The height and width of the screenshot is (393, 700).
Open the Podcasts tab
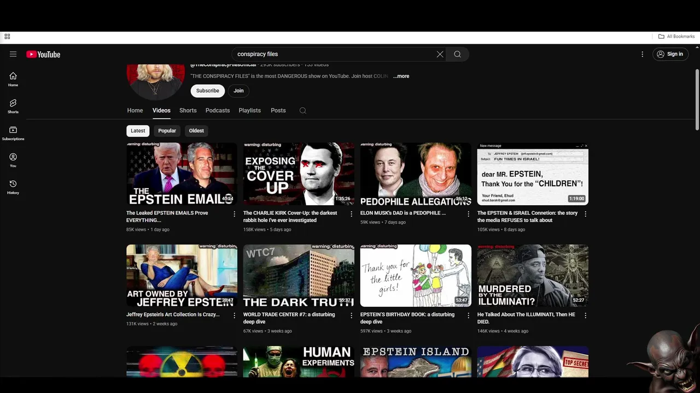pyautogui.click(x=218, y=110)
